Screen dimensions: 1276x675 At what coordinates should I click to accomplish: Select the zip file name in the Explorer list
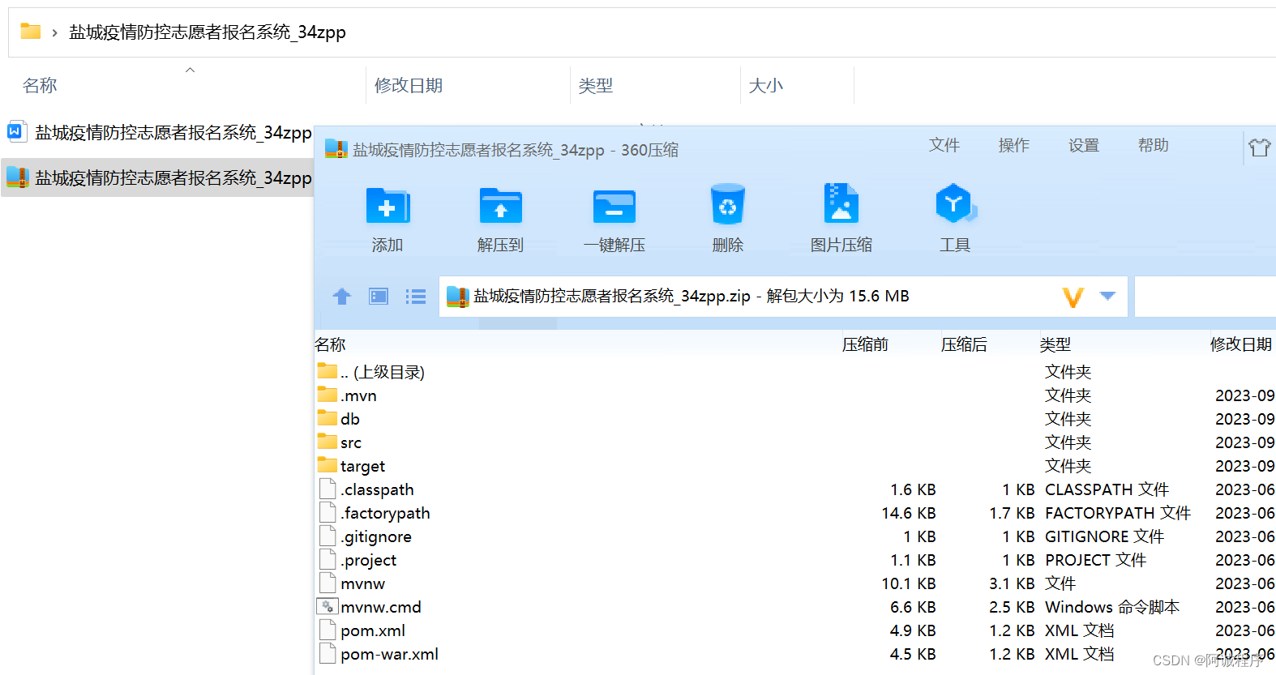click(x=173, y=177)
